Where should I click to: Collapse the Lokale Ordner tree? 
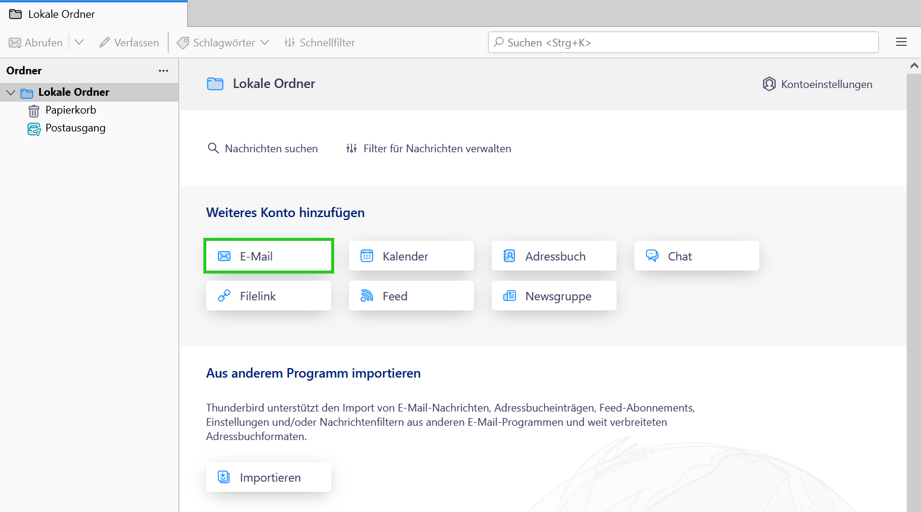point(11,93)
